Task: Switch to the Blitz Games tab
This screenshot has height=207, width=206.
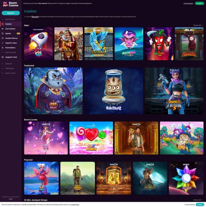Action: click(x=55, y=17)
